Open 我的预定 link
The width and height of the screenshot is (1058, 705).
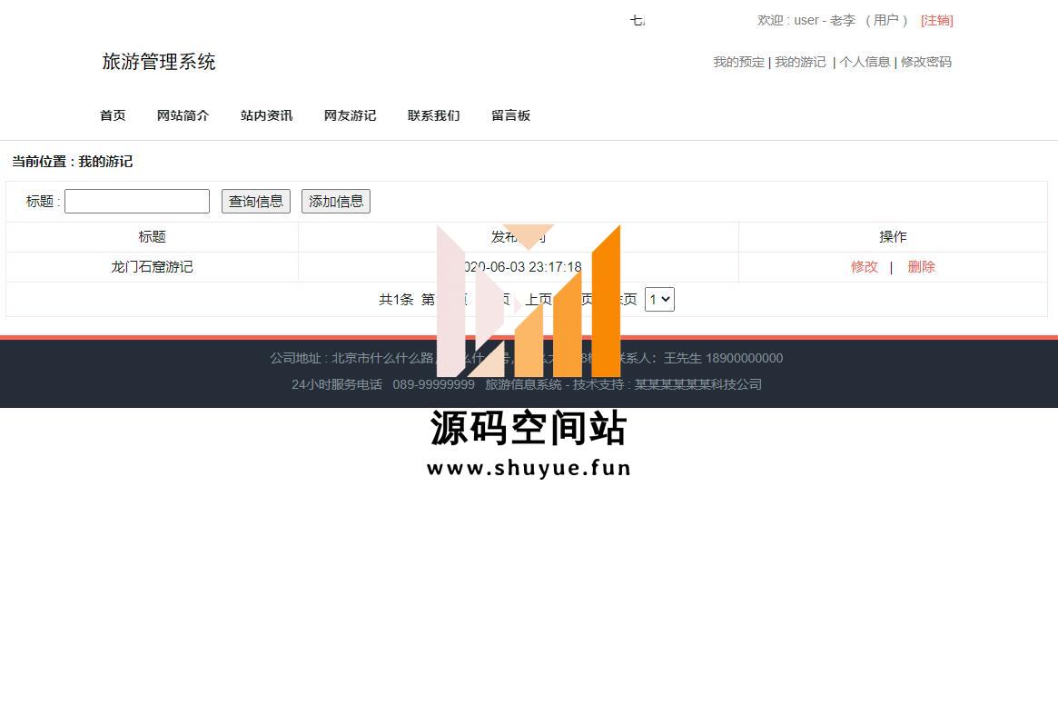pyautogui.click(x=739, y=62)
